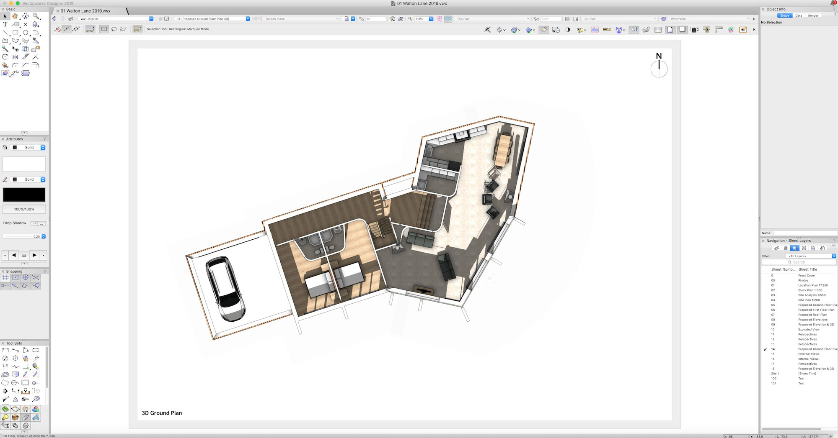Select the Rectangle tool
The height and width of the screenshot is (438, 838).
[16, 33]
